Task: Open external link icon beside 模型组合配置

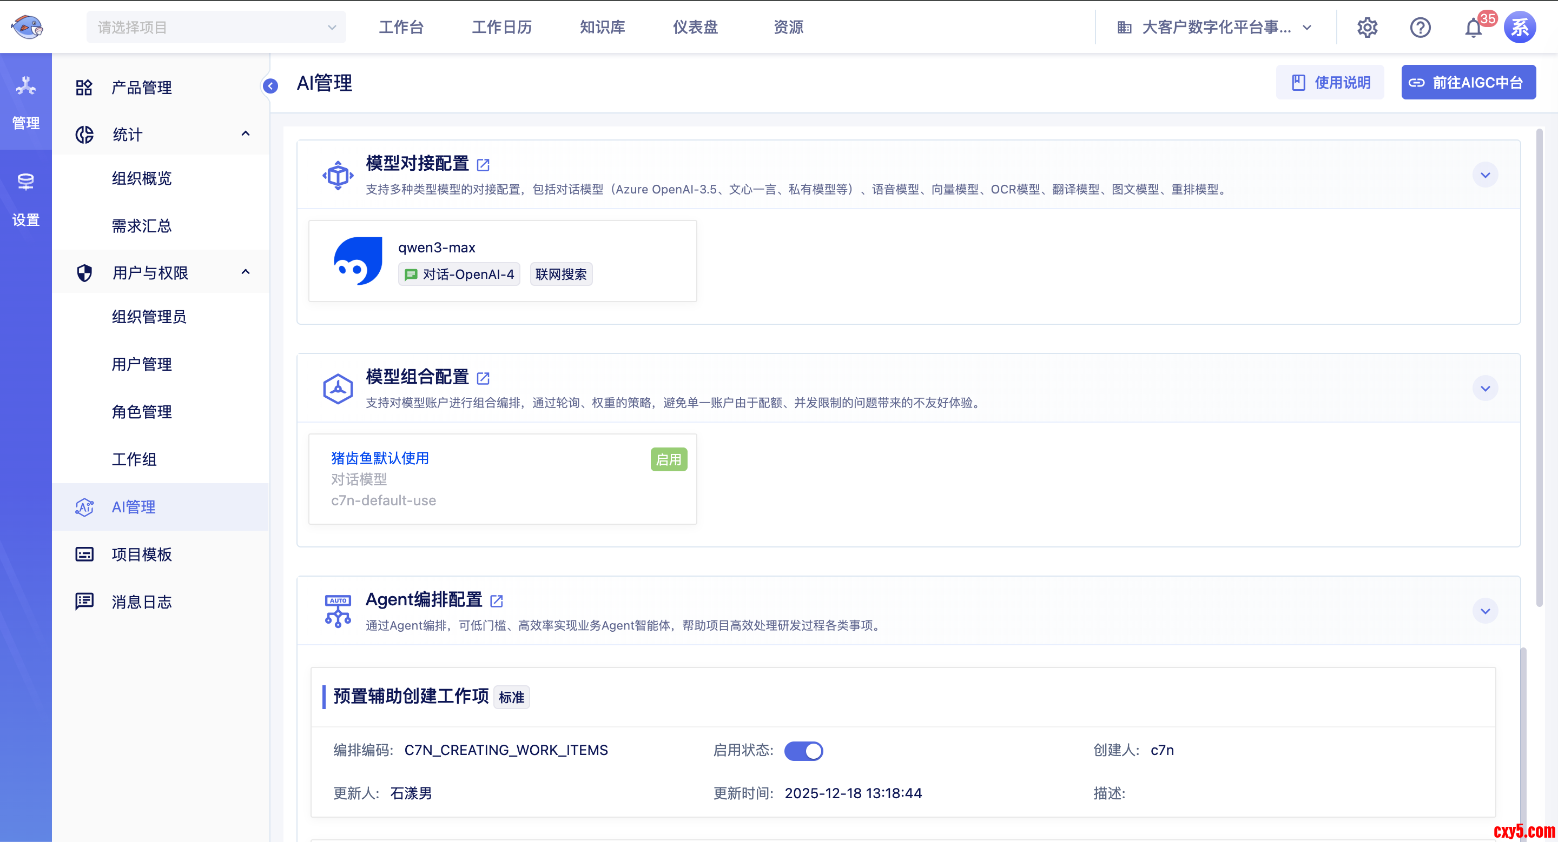Action: click(483, 378)
